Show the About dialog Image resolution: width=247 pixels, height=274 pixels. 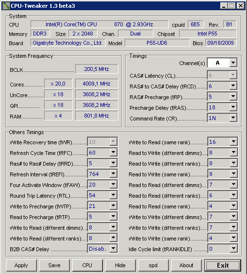pyautogui.click(x=186, y=265)
